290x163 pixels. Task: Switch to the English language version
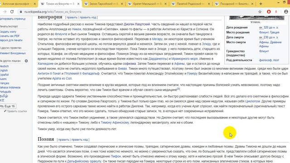[x=4, y=71]
